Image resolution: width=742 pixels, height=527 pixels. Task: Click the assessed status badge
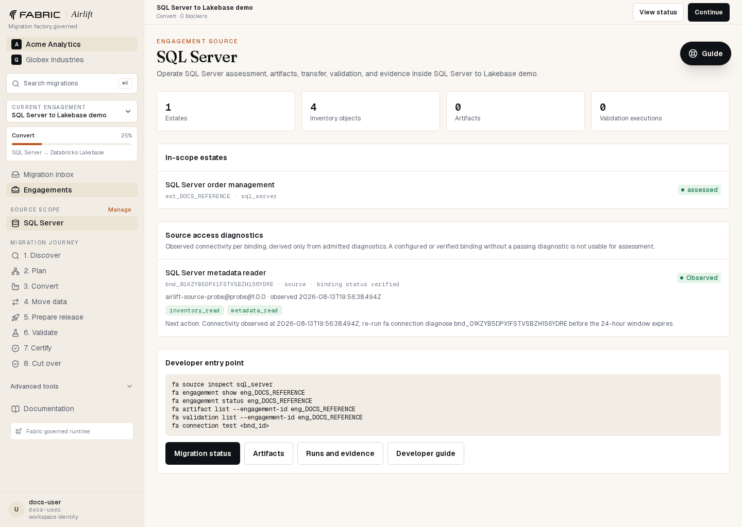click(699, 190)
